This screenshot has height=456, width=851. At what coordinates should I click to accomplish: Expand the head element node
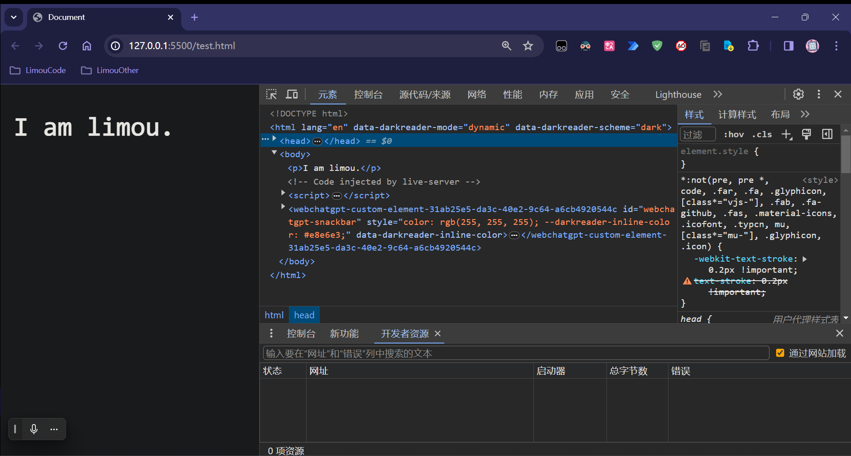pos(275,139)
